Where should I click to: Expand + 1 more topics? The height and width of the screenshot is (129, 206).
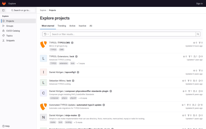click(x=81, y=63)
